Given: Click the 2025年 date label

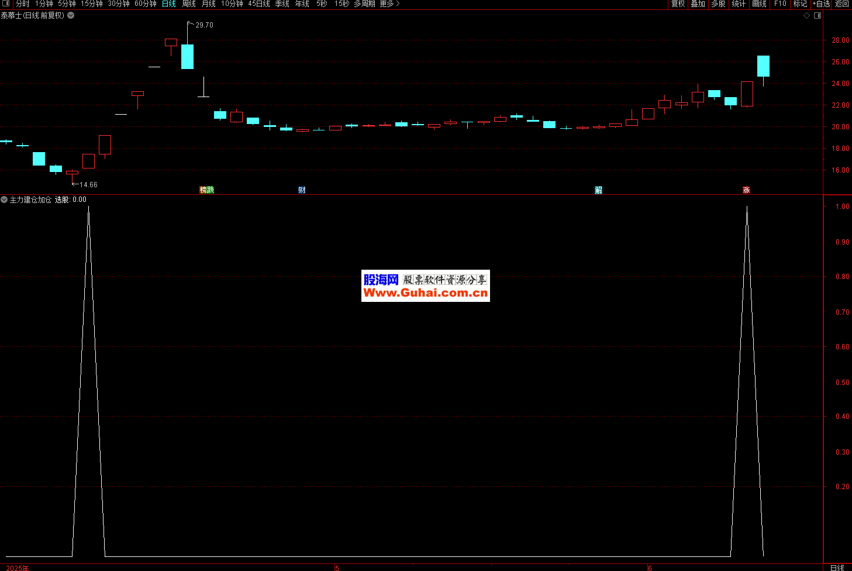Looking at the screenshot, I should point(18,568).
